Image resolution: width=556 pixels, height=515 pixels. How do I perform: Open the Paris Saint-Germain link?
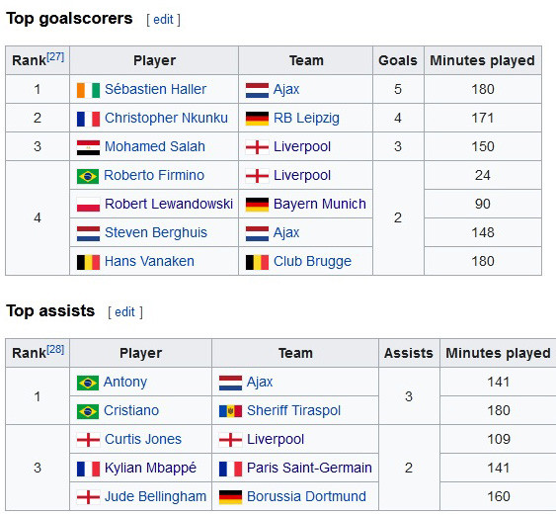[309, 468]
